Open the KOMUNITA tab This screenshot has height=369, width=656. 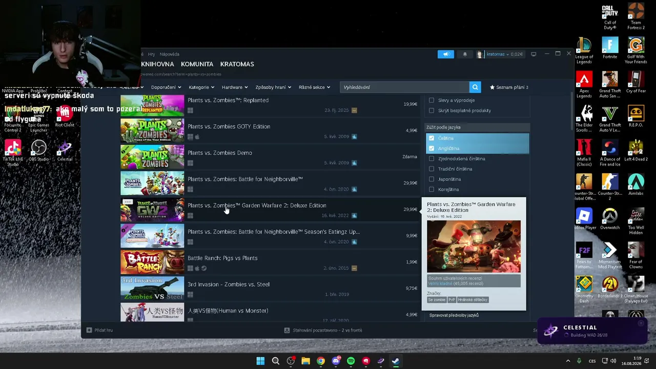(x=197, y=64)
